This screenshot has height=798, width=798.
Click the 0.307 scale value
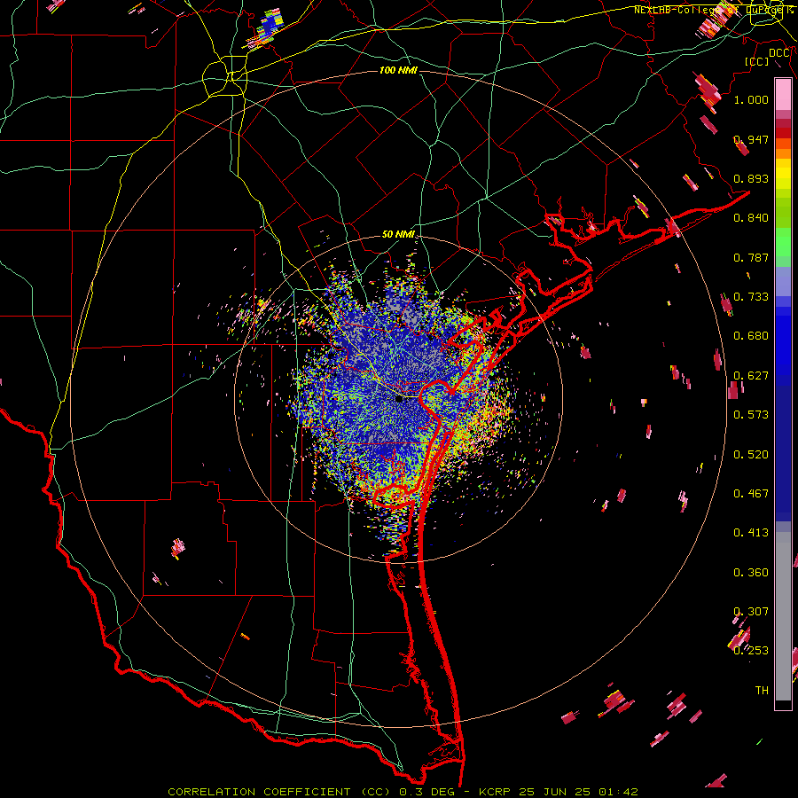pos(751,612)
